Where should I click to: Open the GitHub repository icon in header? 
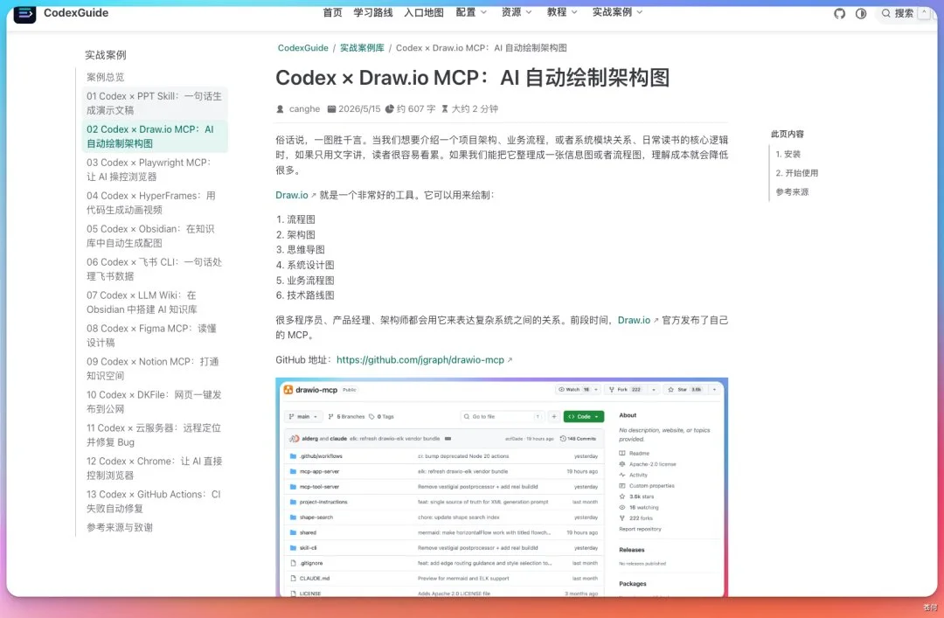(839, 13)
